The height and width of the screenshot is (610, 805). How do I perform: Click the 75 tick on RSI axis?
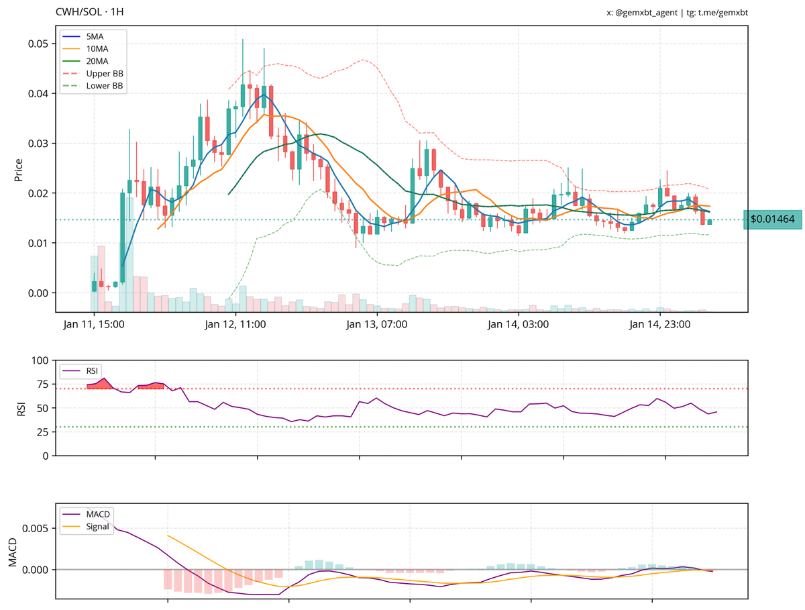pos(44,385)
